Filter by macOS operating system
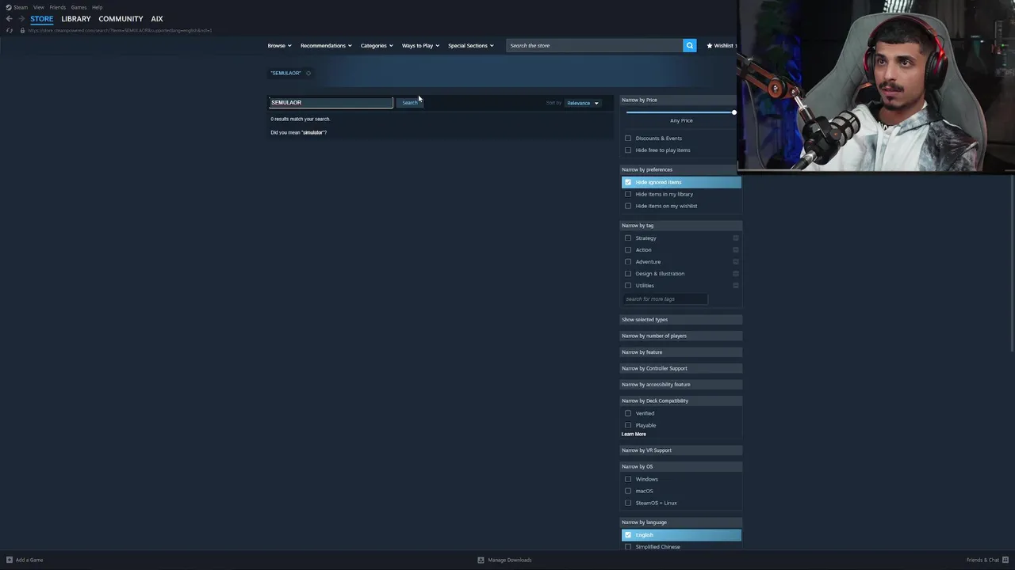 [628, 491]
